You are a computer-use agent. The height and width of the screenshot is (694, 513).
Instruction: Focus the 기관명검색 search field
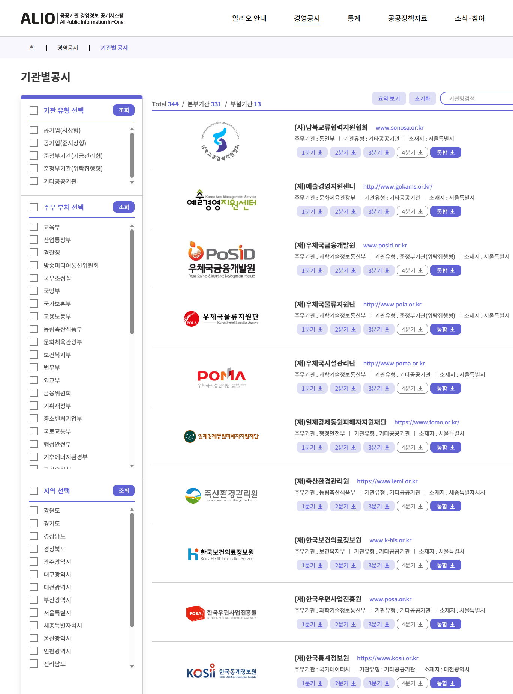(477, 98)
